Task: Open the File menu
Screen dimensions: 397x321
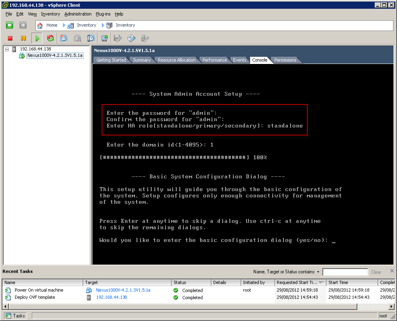Action: (x=9, y=14)
